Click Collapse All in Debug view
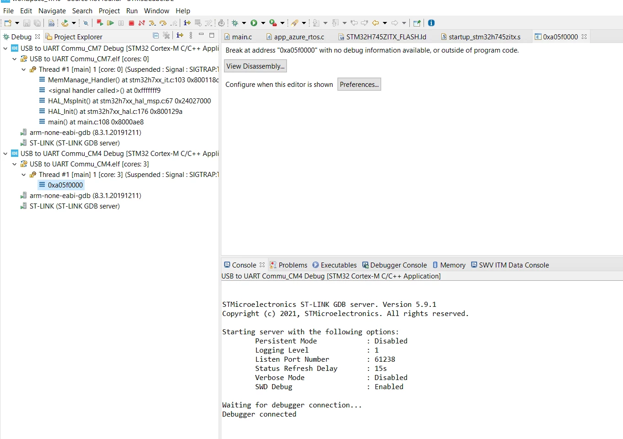Screen dimensions: 623x439 coord(156,35)
